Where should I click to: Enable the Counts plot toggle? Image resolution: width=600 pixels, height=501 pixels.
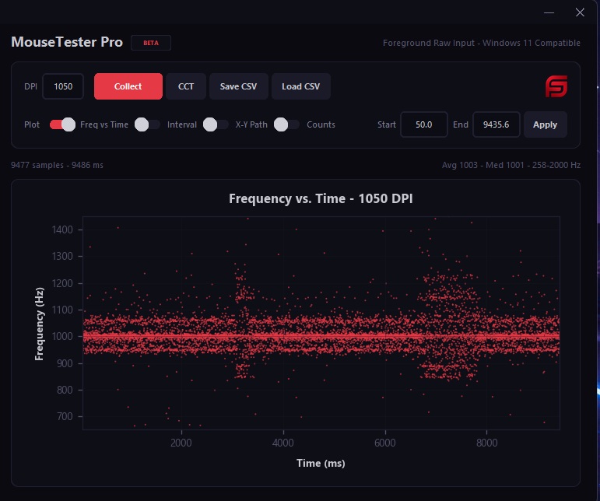[286, 124]
